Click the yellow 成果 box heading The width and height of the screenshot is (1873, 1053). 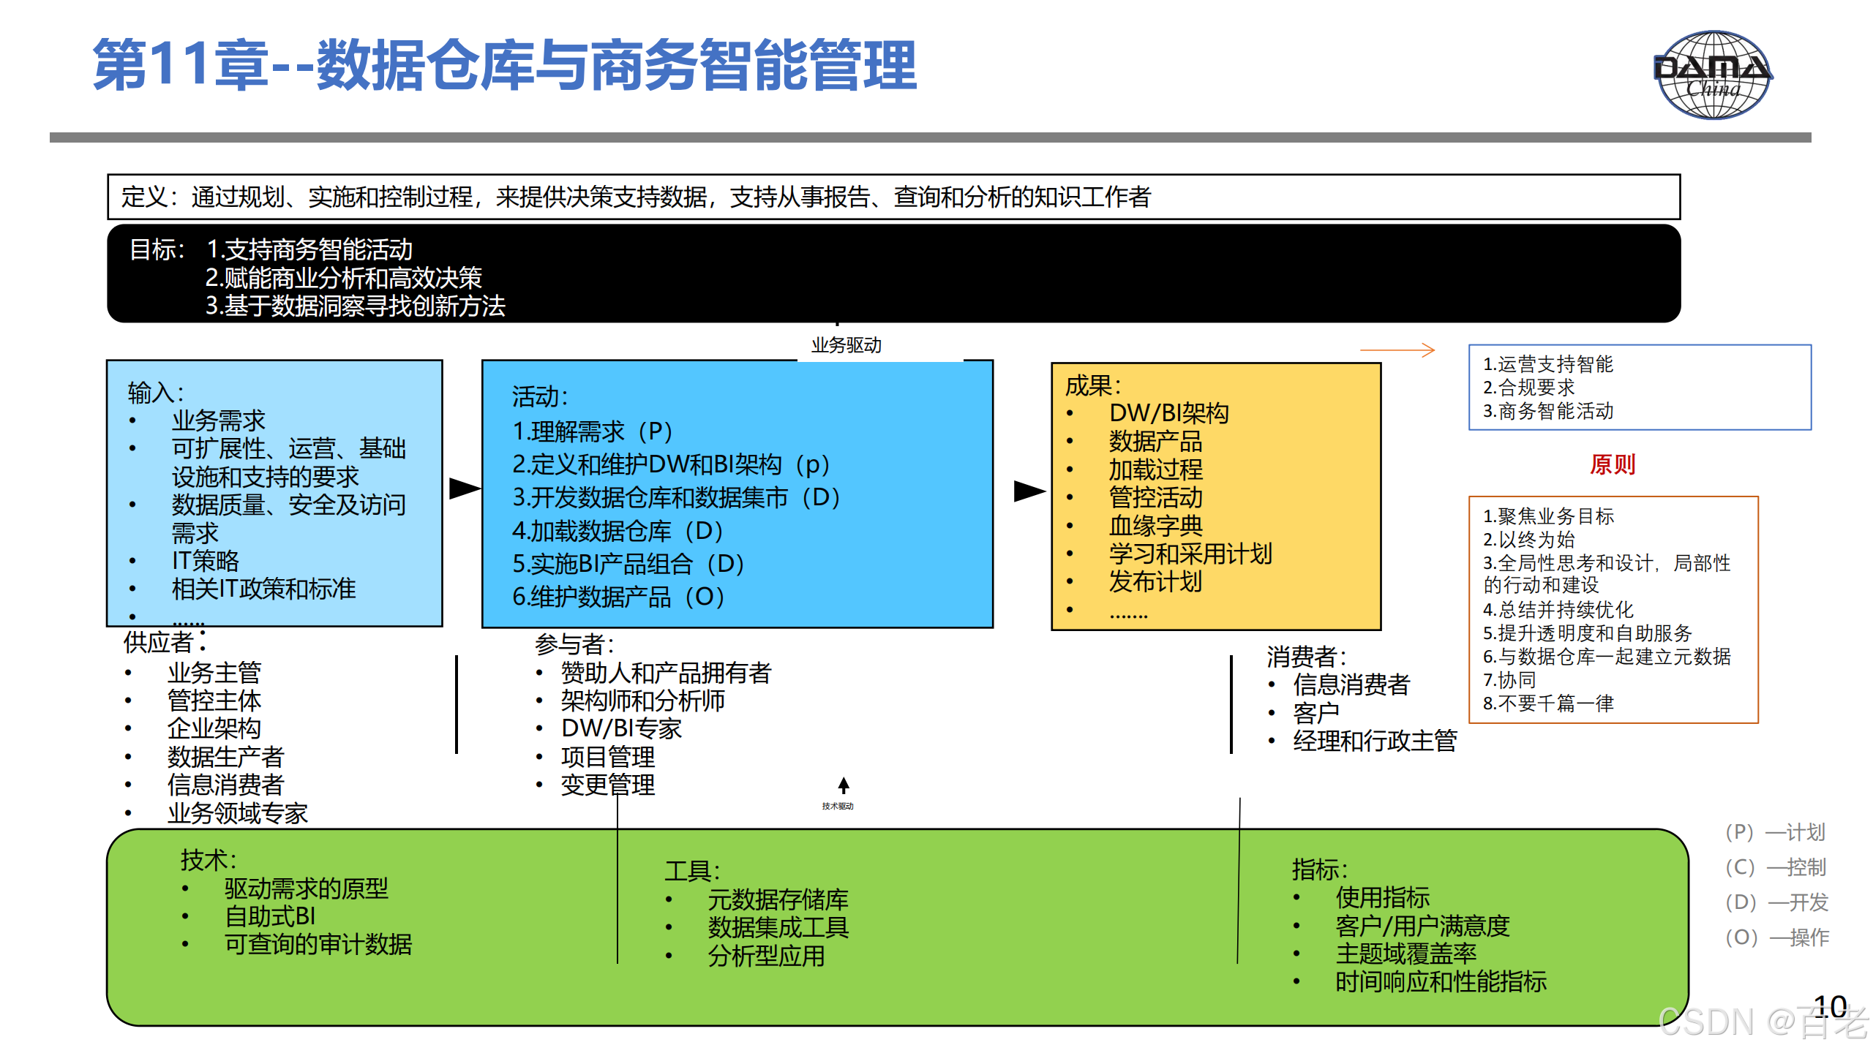(x=1093, y=385)
